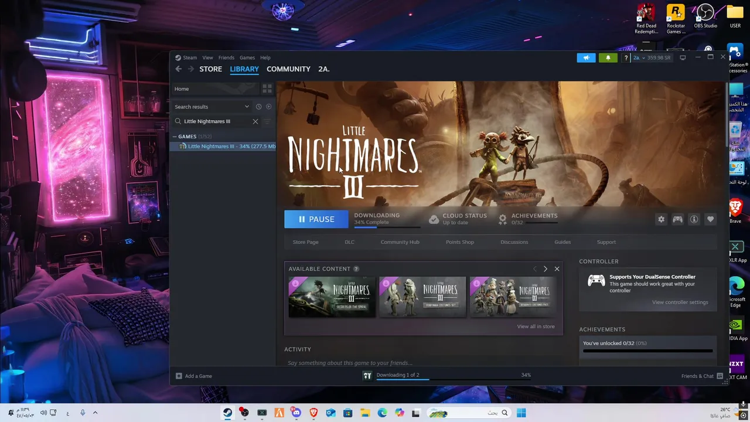Clear the library search field

[x=255, y=121]
